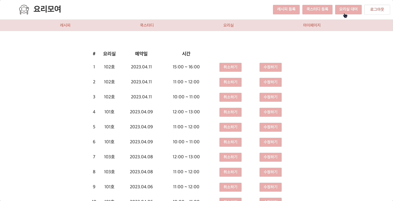Navigate to the 레시피 menu
The width and height of the screenshot is (393, 201).
(x=65, y=25)
